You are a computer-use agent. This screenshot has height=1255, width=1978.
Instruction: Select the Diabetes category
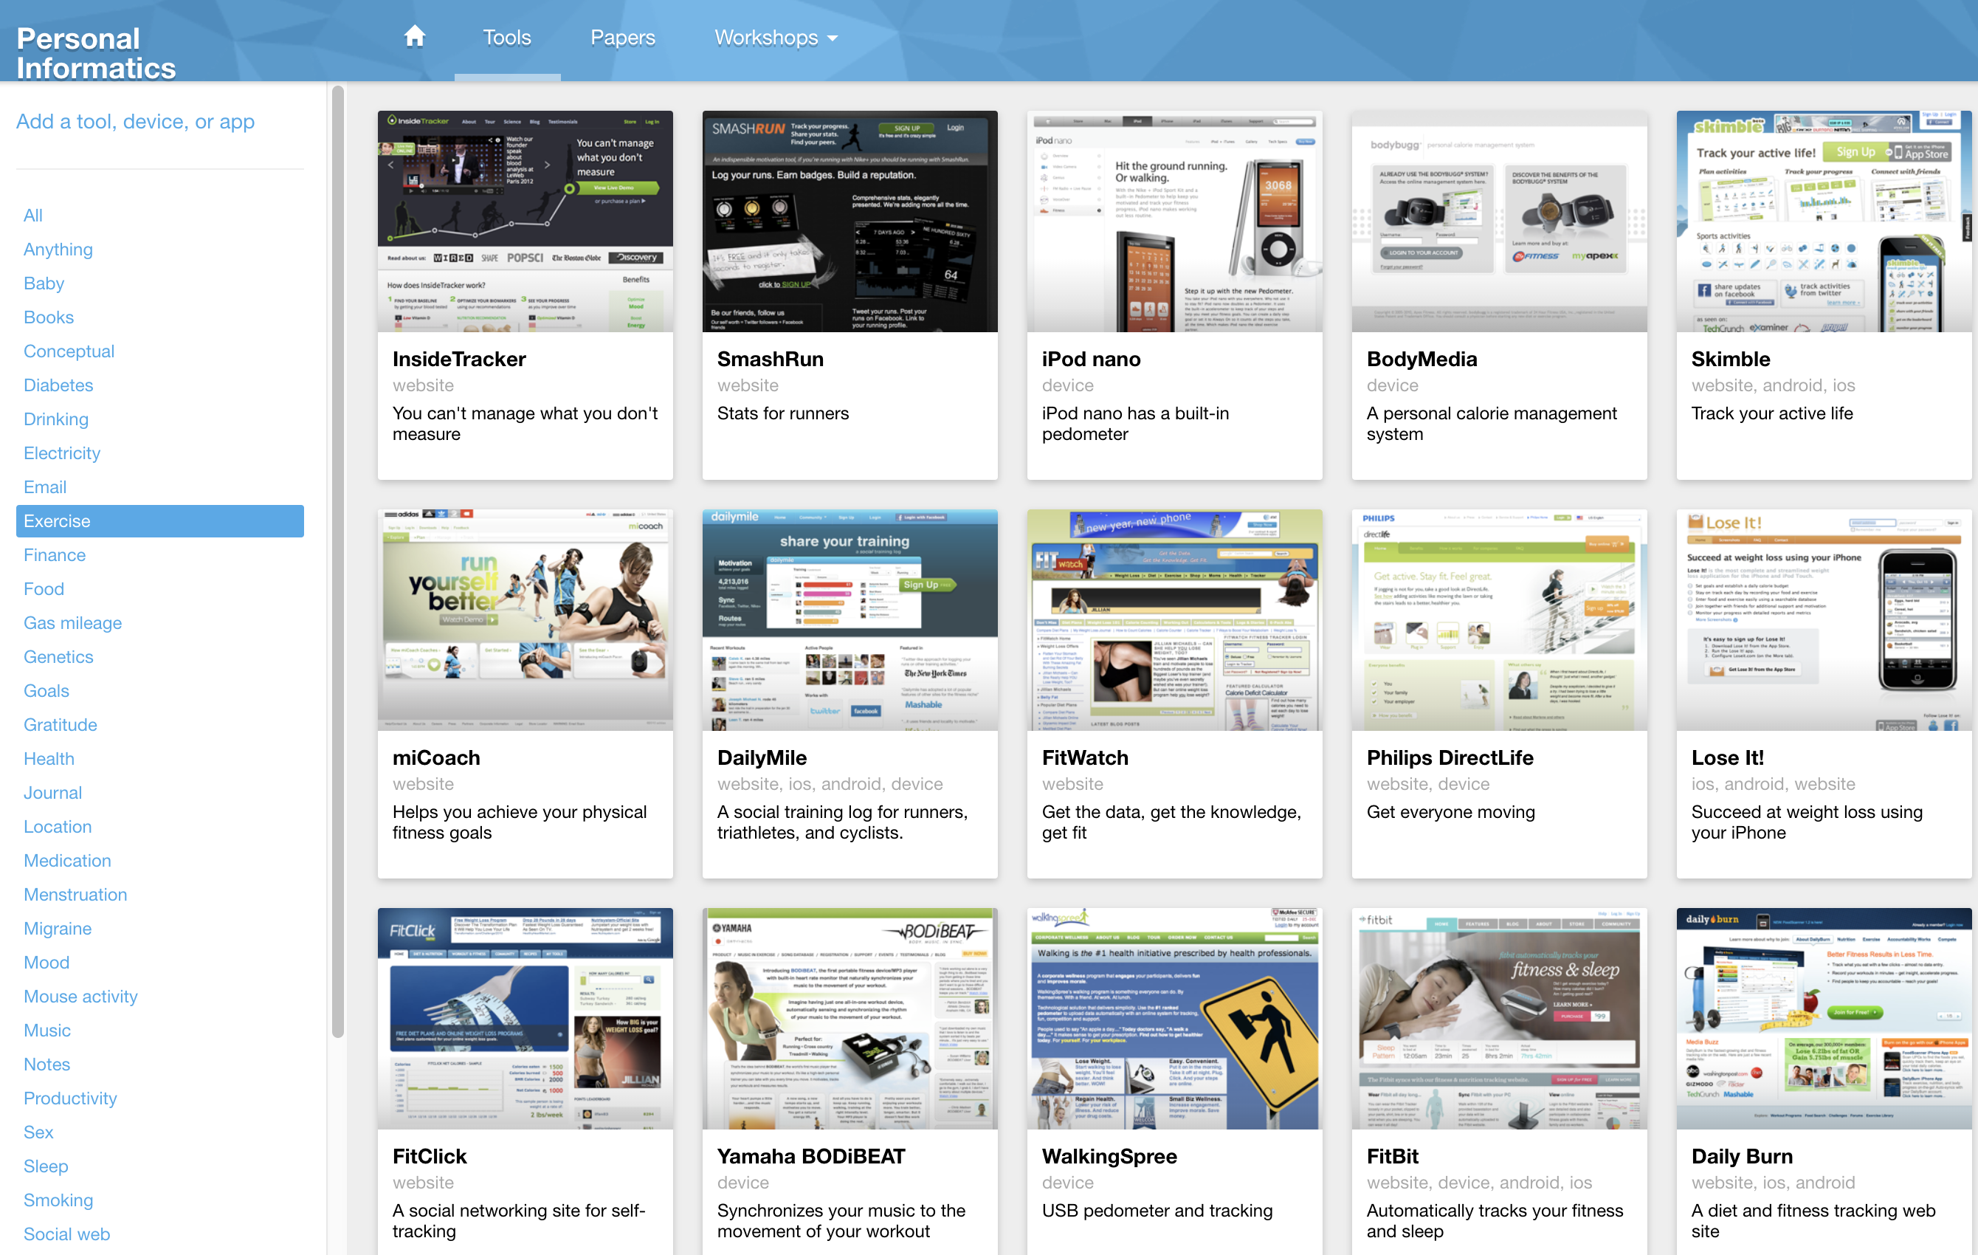coord(58,385)
